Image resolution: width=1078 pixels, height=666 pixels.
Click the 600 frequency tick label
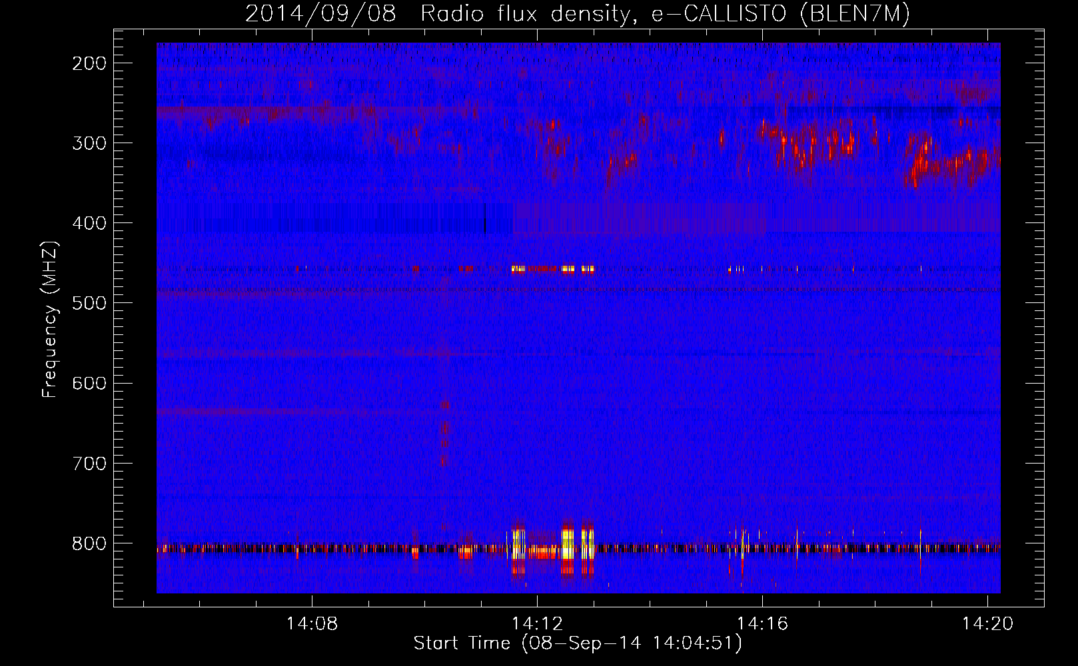tap(89, 383)
